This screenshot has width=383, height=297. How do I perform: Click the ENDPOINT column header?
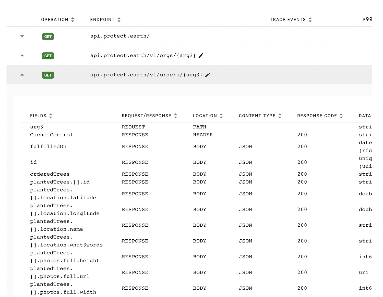(102, 19)
